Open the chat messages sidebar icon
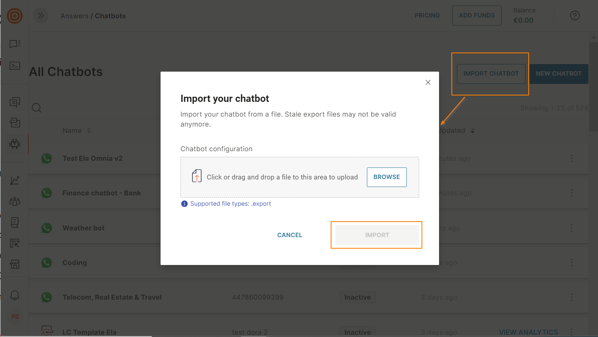The width and height of the screenshot is (598, 337). 15,44
